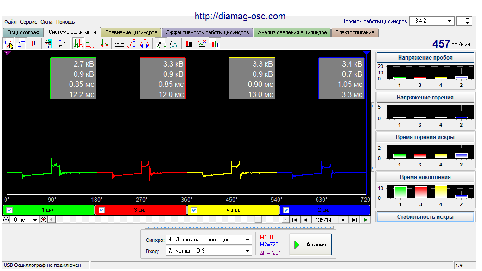This screenshot has height=271, width=482.
Task: Click the M1 marker at top left
Action: [7, 53]
